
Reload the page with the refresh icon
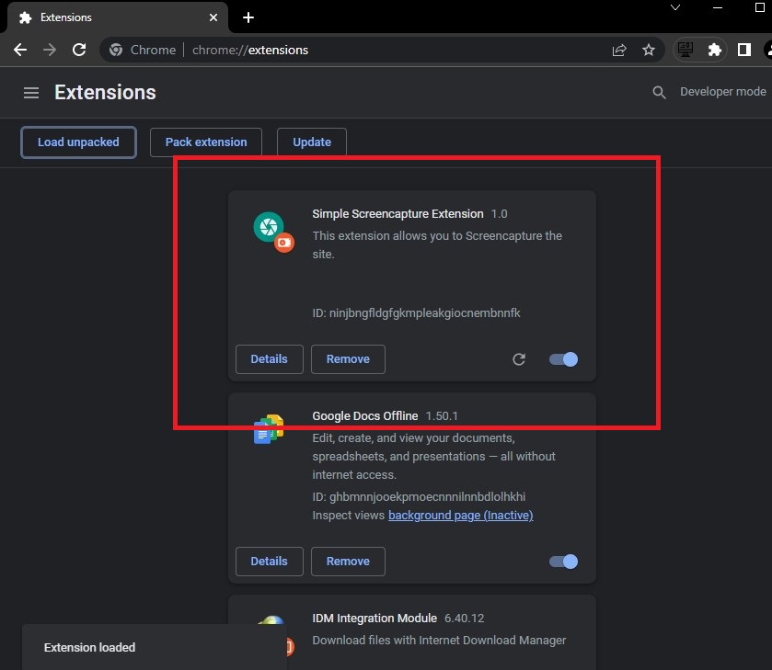pos(79,50)
